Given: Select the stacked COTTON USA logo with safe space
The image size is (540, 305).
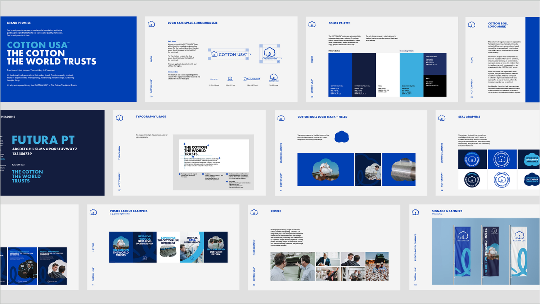Looking at the screenshot, I should click(x=270, y=54).
